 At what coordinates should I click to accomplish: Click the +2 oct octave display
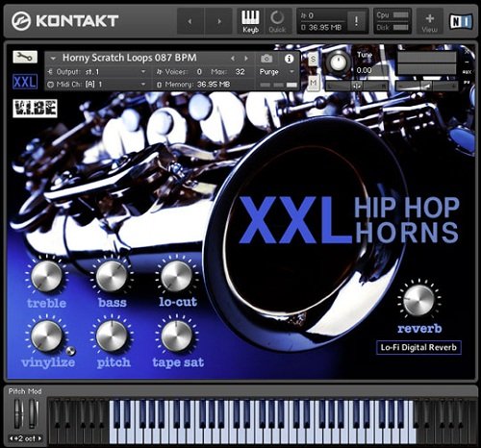click(26, 438)
